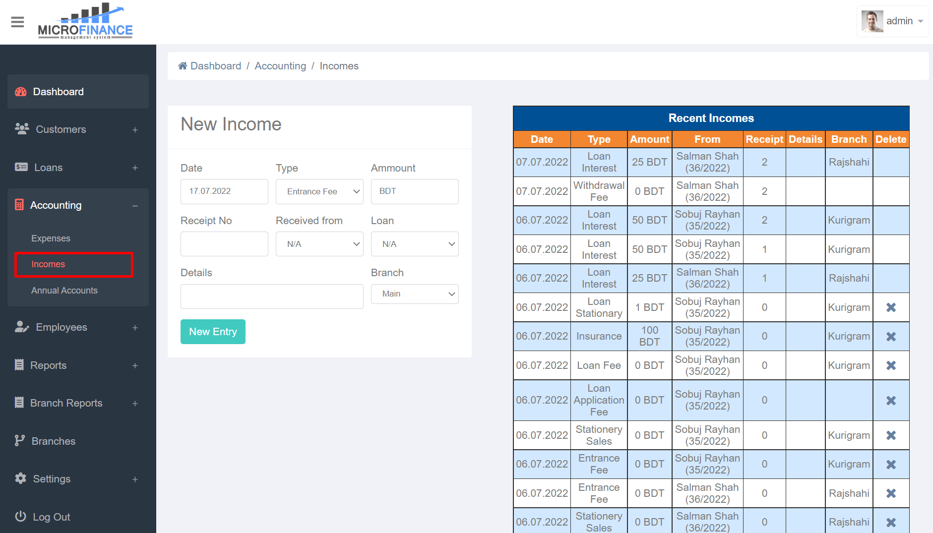
Task: Click the Log Out power icon
Action: pos(20,517)
